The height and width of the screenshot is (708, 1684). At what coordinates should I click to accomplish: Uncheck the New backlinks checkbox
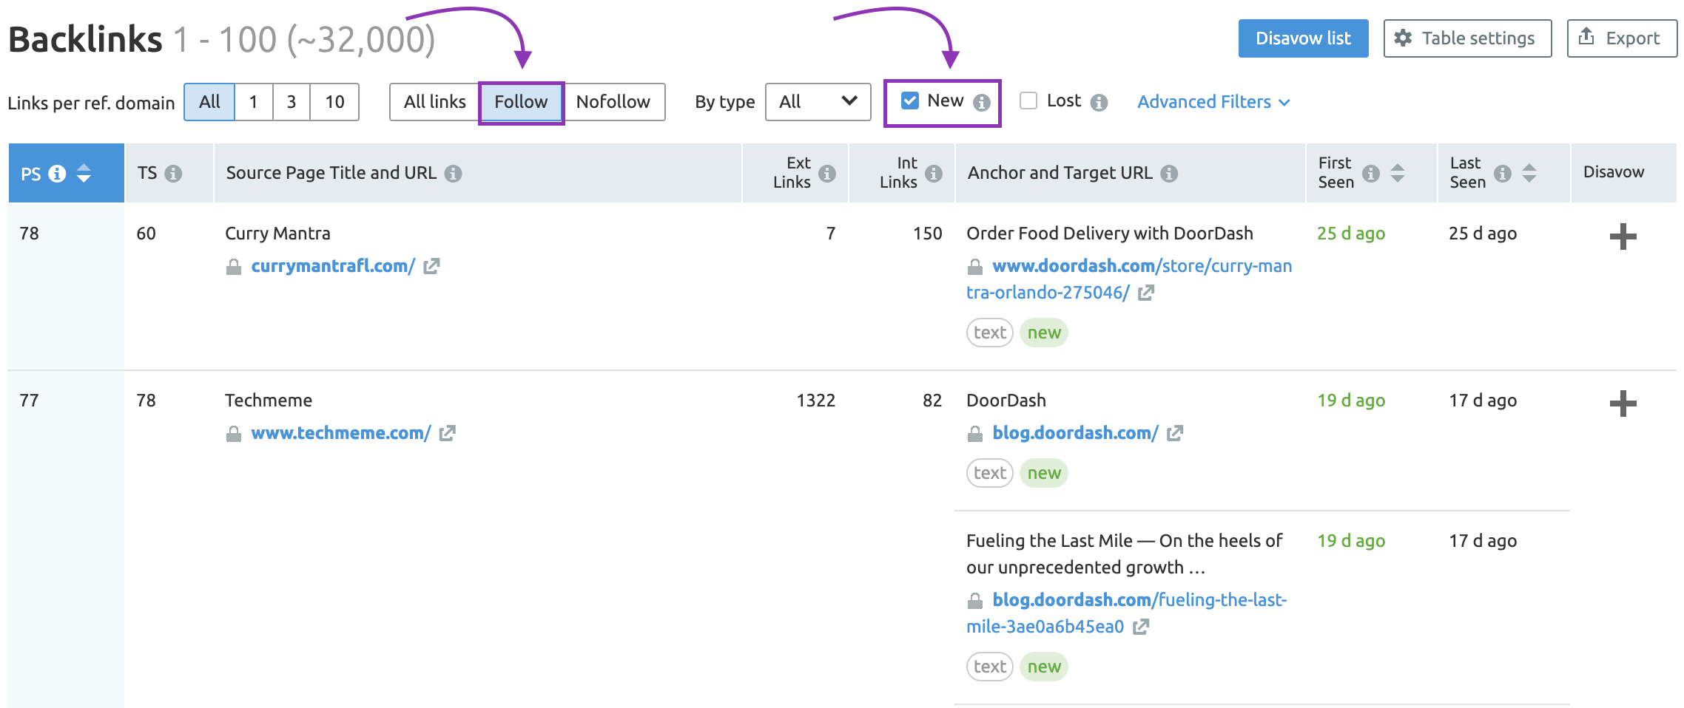click(910, 101)
